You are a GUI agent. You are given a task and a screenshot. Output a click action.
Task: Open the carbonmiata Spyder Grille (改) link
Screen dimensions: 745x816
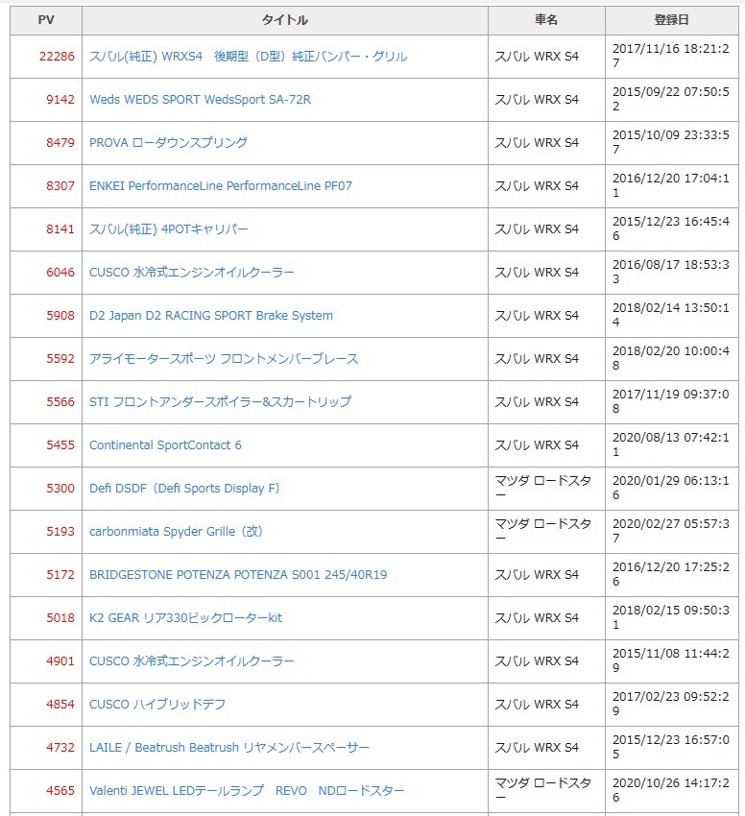point(176,532)
